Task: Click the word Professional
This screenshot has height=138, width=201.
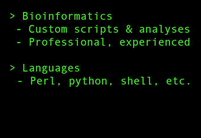Action: (x=67, y=42)
